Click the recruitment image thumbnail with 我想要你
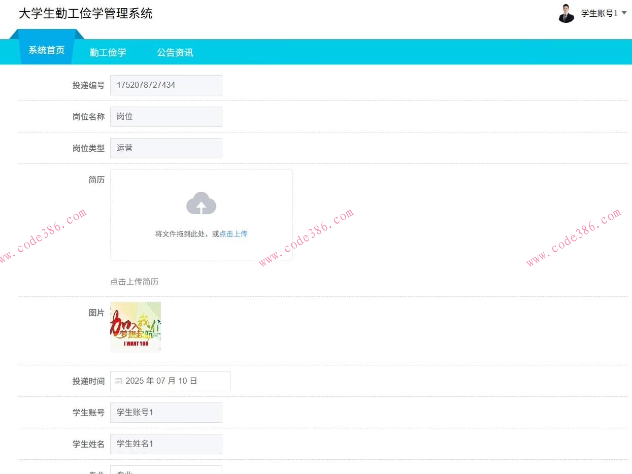The width and height of the screenshot is (632, 474). [135, 326]
